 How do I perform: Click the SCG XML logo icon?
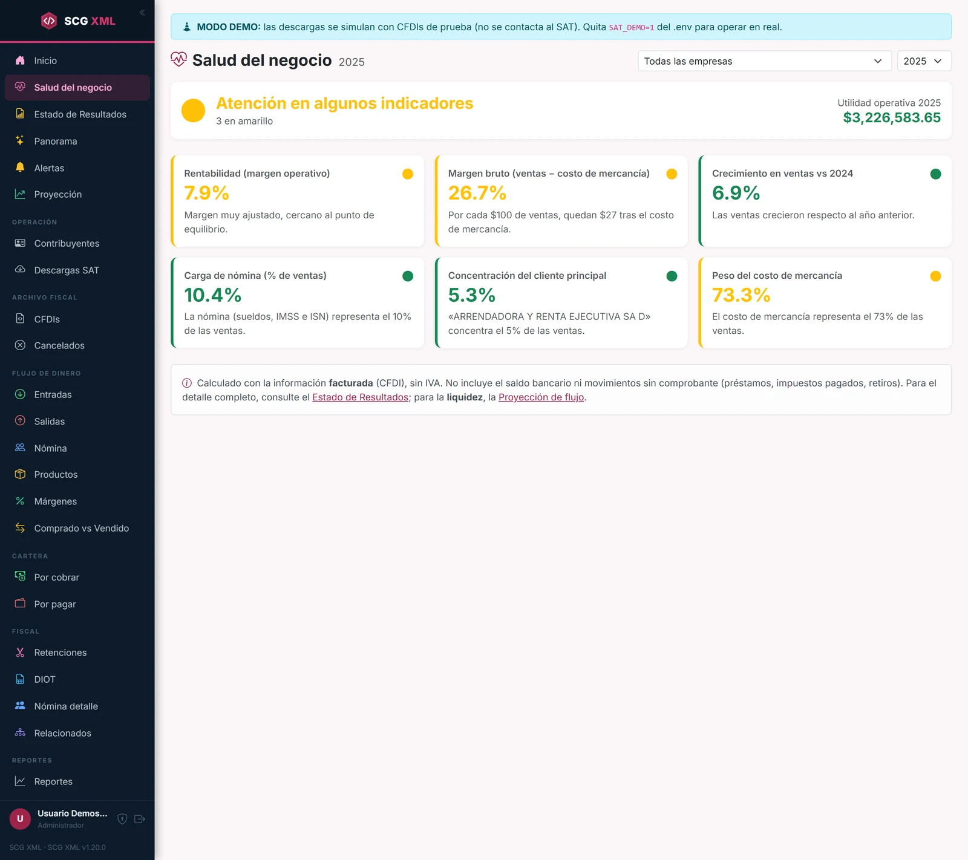tap(49, 21)
